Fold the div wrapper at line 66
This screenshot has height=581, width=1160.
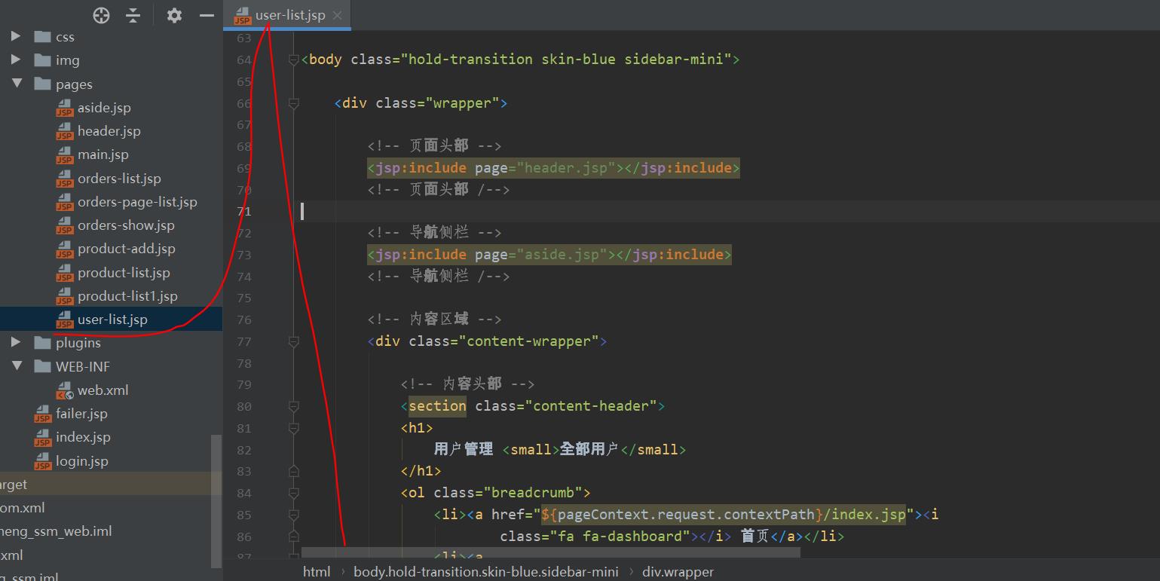coord(294,103)
